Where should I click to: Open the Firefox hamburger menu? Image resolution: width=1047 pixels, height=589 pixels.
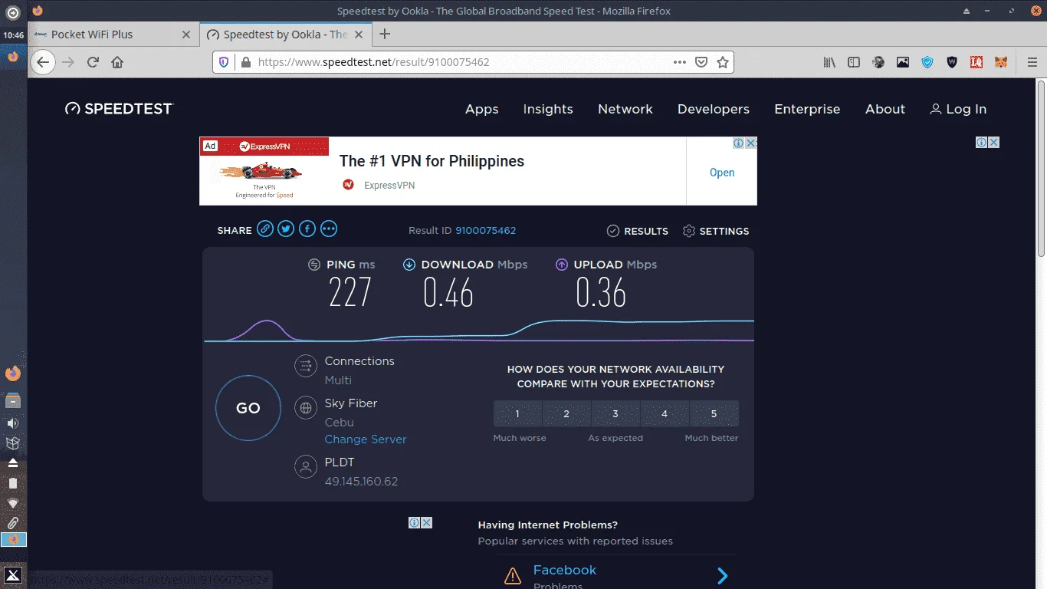point(1032,62)
